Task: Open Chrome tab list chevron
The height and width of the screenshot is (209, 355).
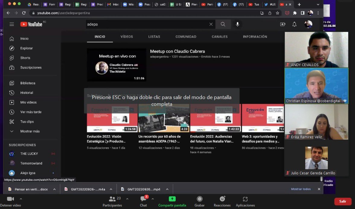Action: [318, 4]
